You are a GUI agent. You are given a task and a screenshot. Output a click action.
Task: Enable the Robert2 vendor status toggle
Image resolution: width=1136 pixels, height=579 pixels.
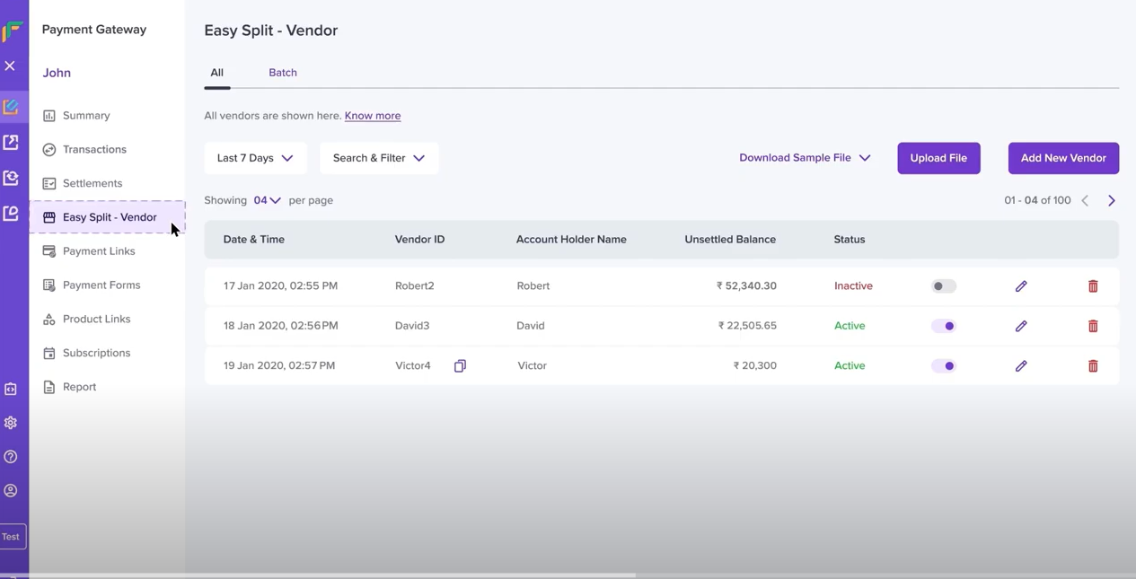(944, 286)
